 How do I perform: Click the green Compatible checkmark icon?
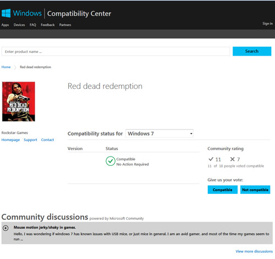(x=111, y=161)
